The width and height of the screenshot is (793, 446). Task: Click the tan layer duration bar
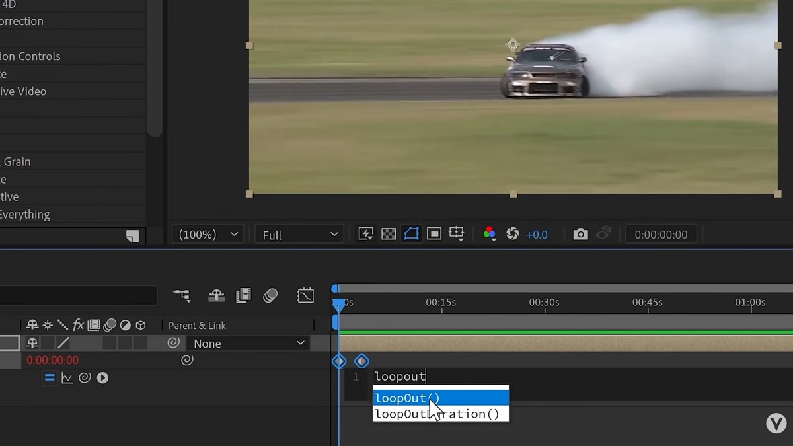566,343
